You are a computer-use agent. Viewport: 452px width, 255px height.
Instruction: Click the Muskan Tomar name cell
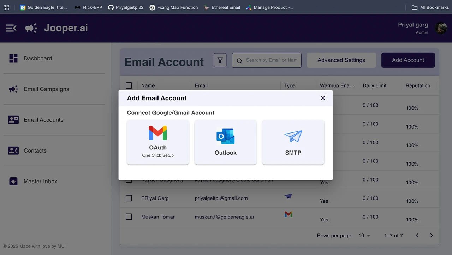pos(158,217)
